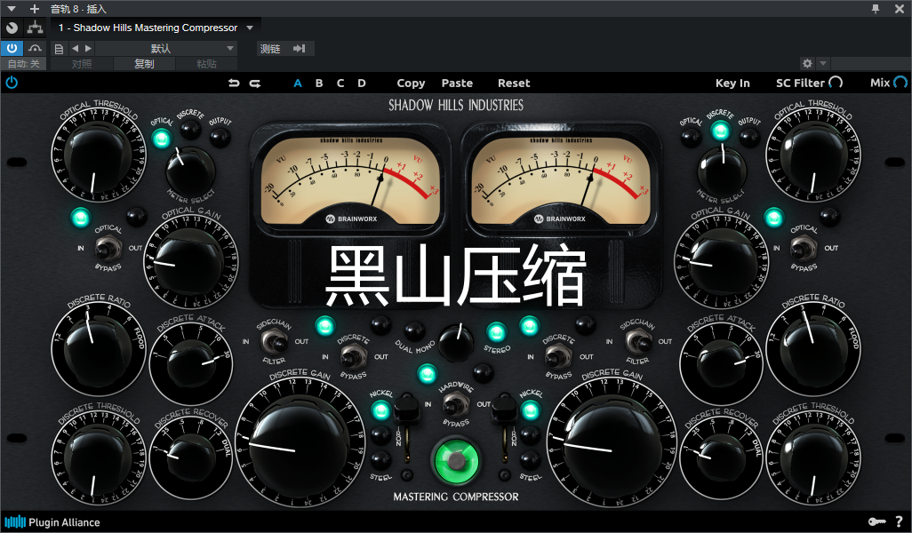Click the left VU meter display
The height and width of the screenshot is (533, 912).
(x=350, y=180)
